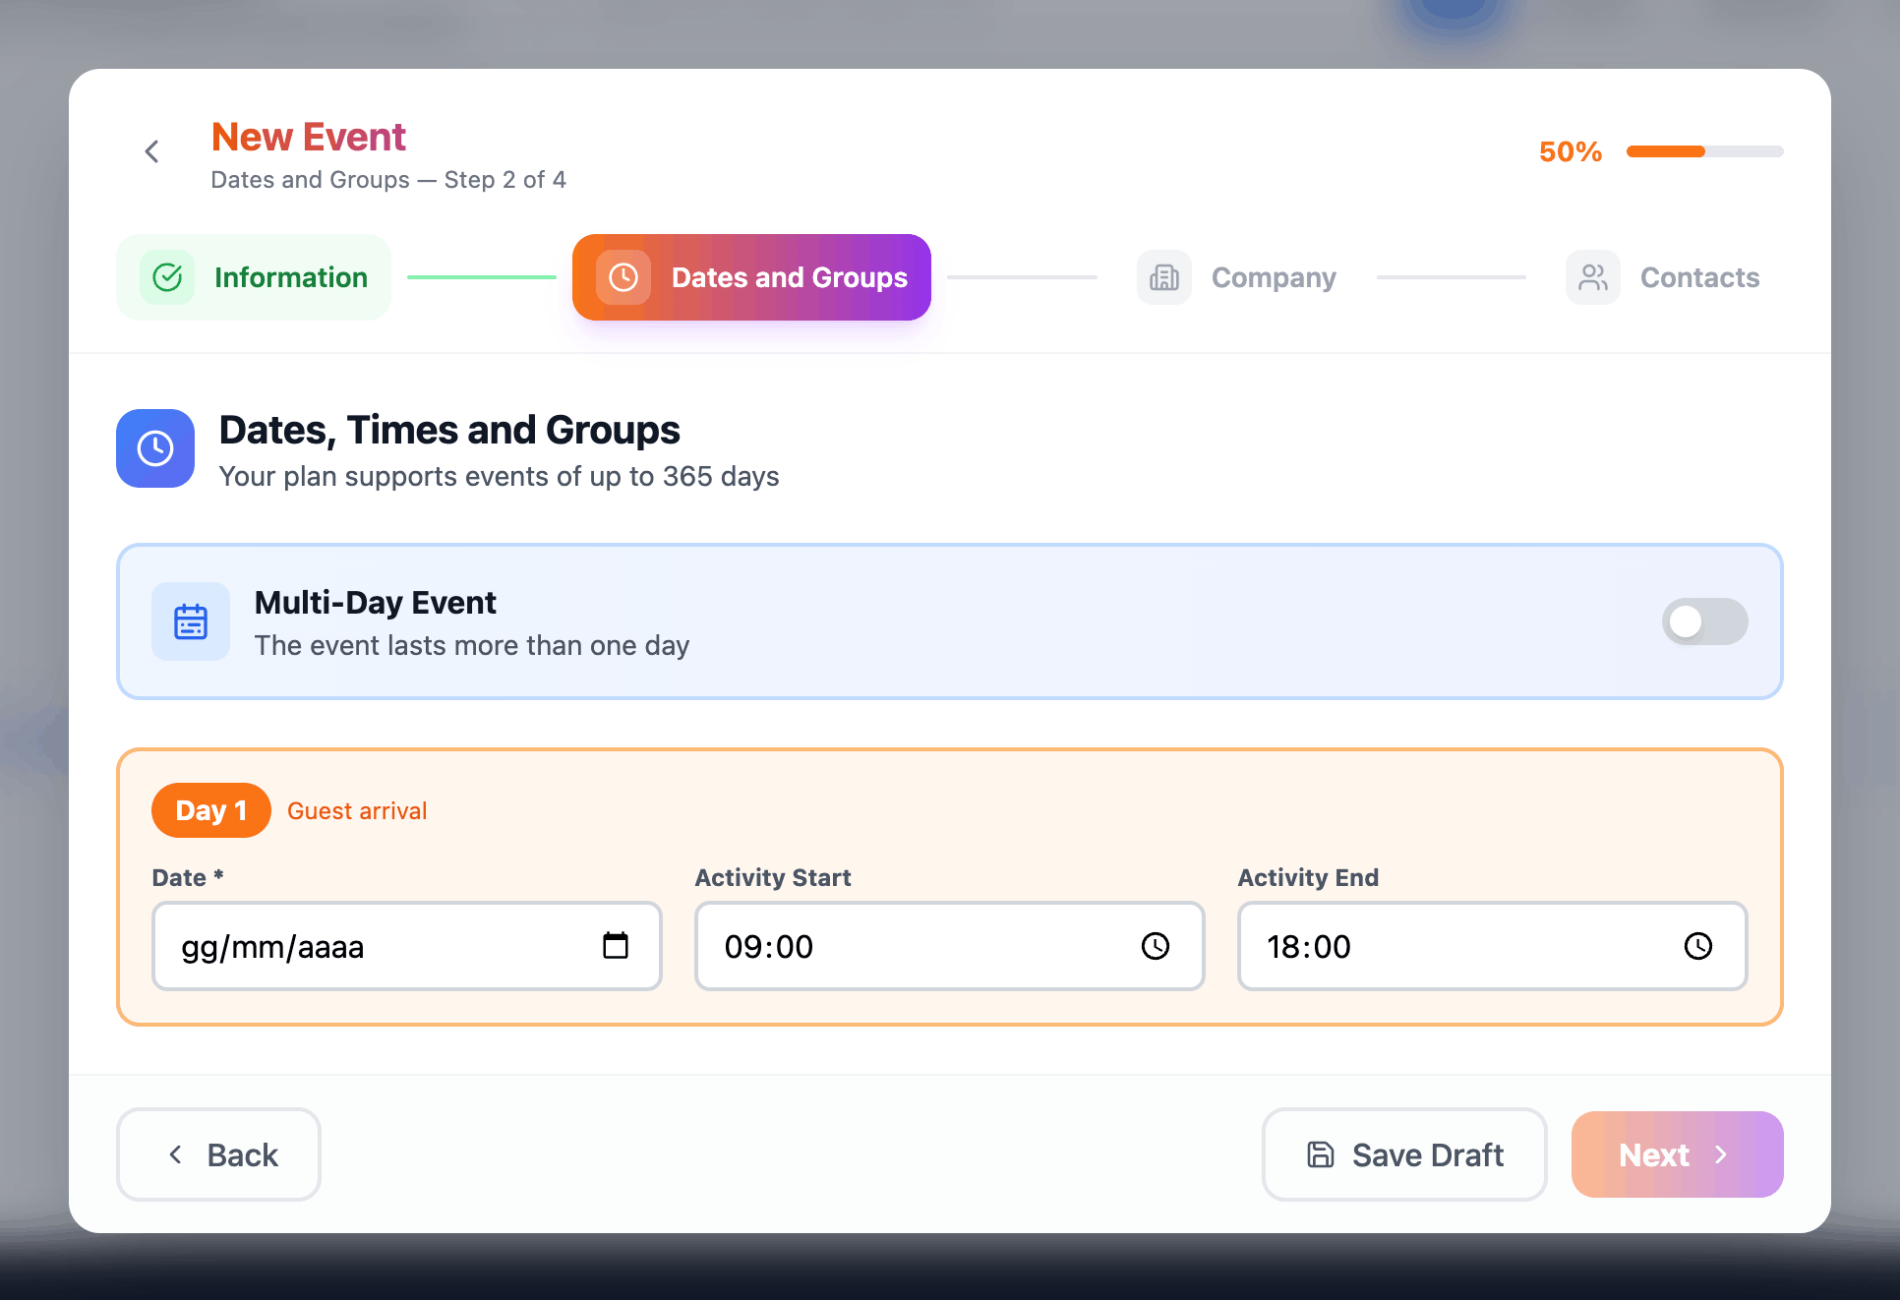
Task: Click the Back button
Action: point(218,1154)
